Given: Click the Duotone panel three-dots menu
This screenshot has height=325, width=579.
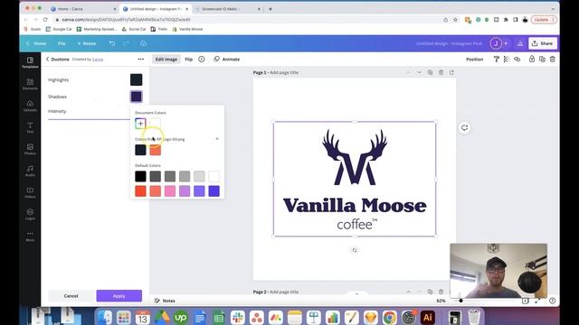Looking at the screenshot, I should click(141, 59).
